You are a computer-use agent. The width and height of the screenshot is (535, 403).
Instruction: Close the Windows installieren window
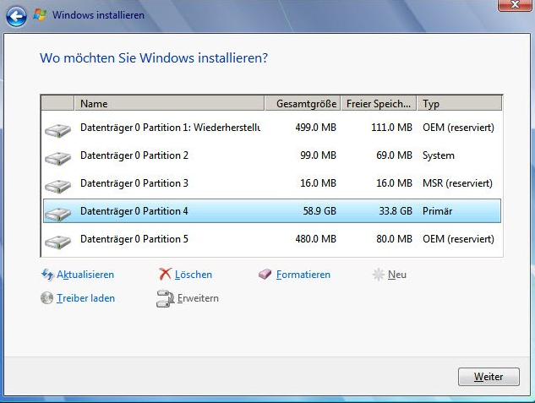click(x=515, y=5)
